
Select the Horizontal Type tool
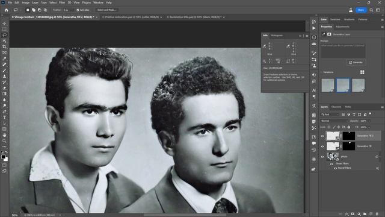click(4, 118)
